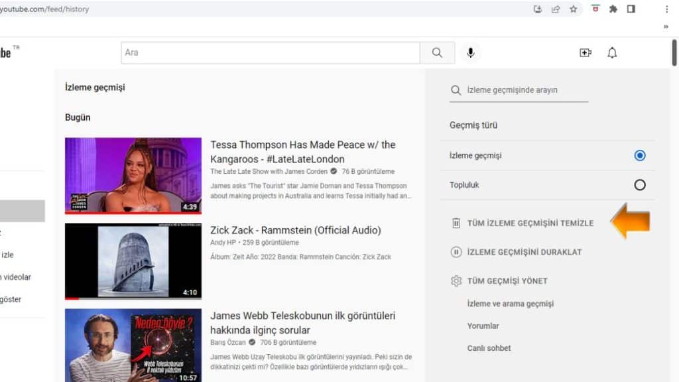
Task: Click 'Álbum: Zeit Año: 2022' description text
Action: pyautogui.click(x=300, y=257)
